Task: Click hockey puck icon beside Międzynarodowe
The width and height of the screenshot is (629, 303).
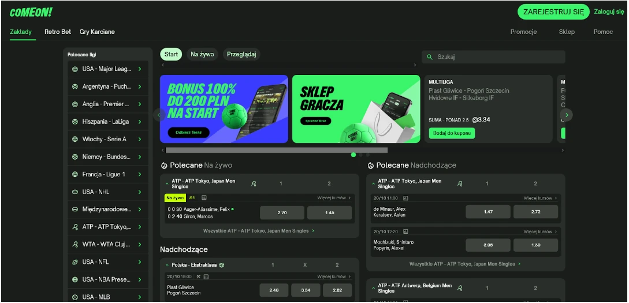Action: point(75,209)
